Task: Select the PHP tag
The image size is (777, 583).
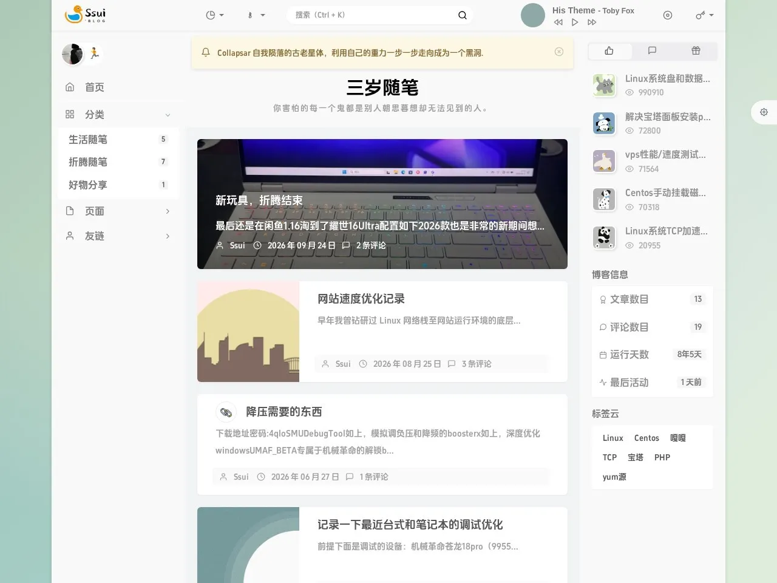Action: (662, 457)
